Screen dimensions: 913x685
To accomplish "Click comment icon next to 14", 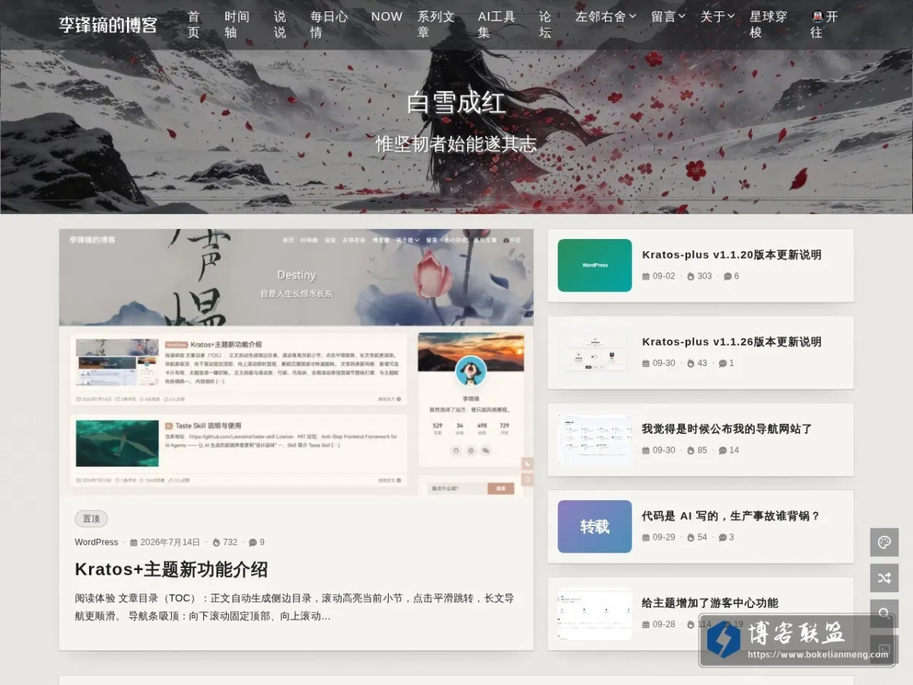I will [723, 450].
